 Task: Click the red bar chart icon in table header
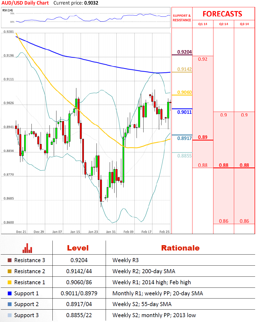click(27, 248)
